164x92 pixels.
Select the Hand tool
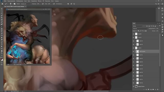click(x=2, y=51)
